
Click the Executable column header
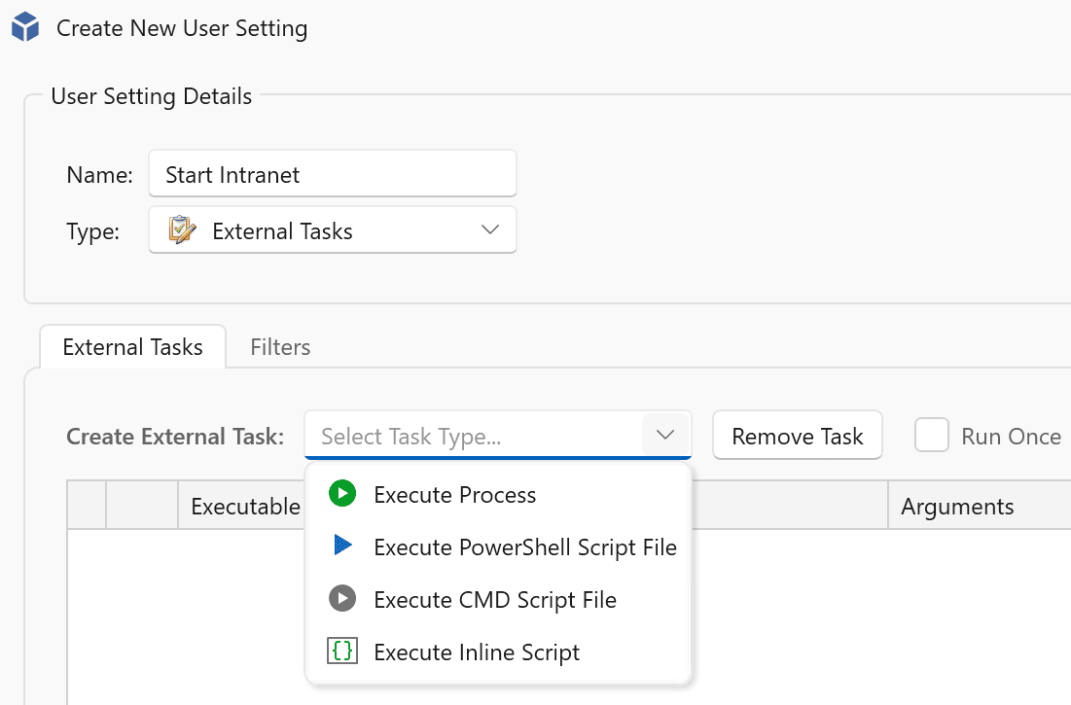[x=245, y=507]
